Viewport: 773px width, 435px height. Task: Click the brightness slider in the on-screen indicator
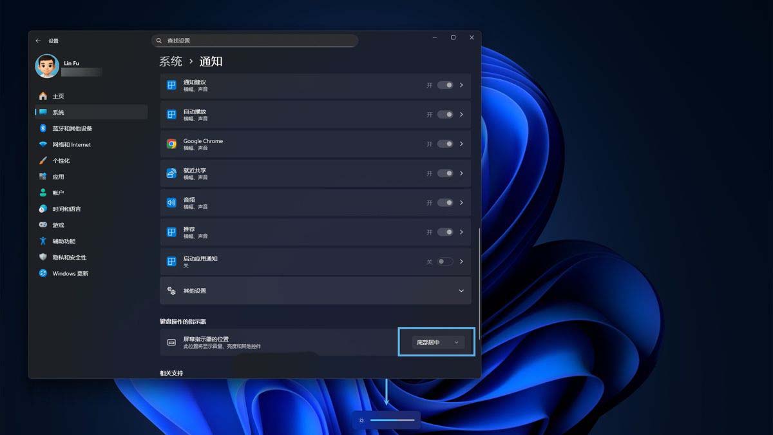coord(392,420)
